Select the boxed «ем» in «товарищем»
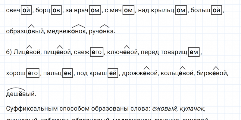The height and width of the screenshot is (120, 241). tap(194, 52)
